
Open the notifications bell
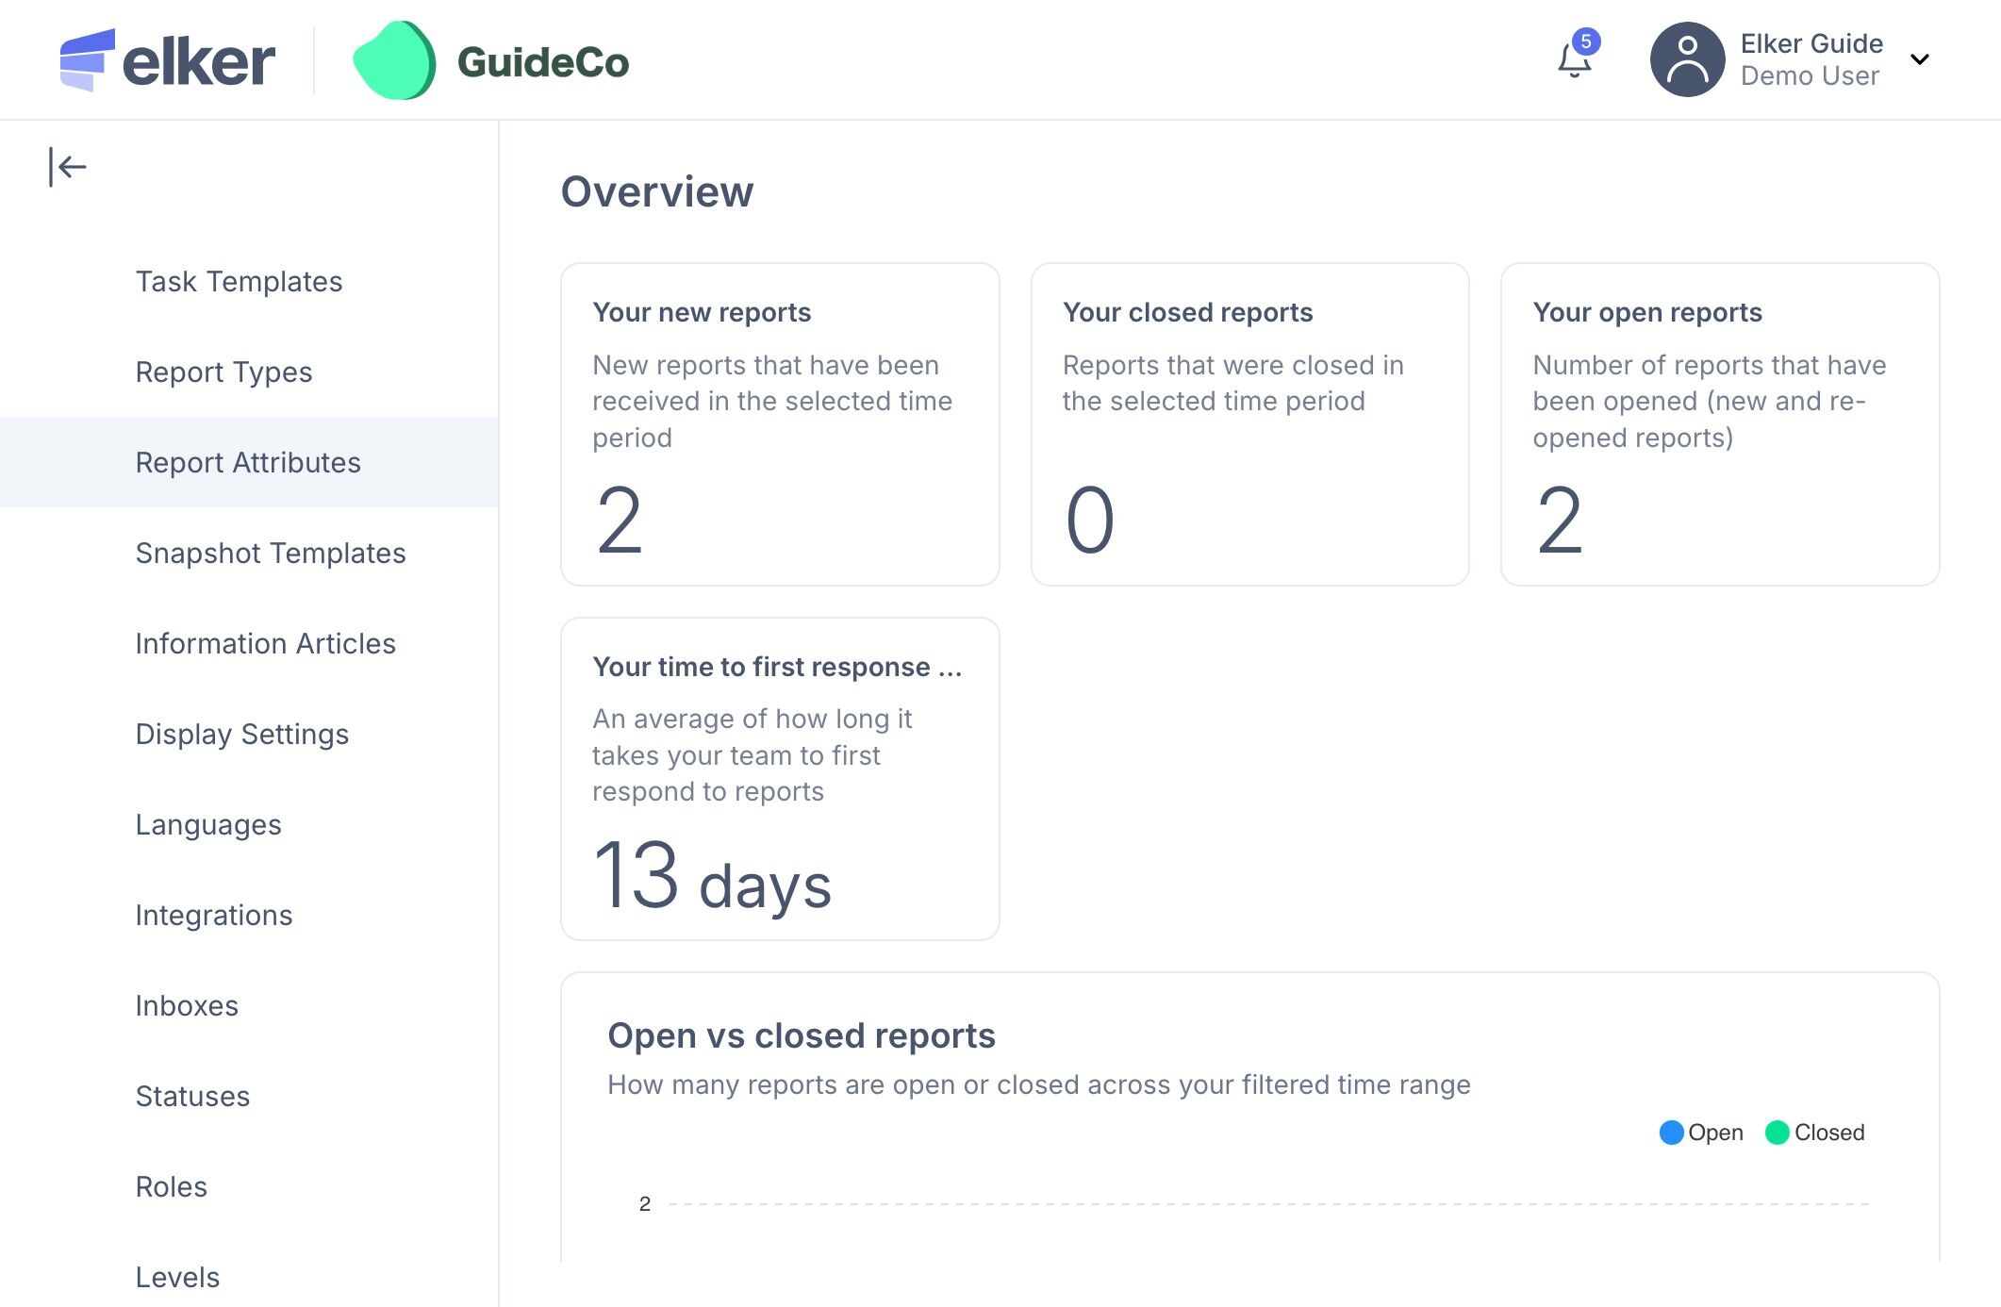pyautogui.click(x=1574, y=60)
